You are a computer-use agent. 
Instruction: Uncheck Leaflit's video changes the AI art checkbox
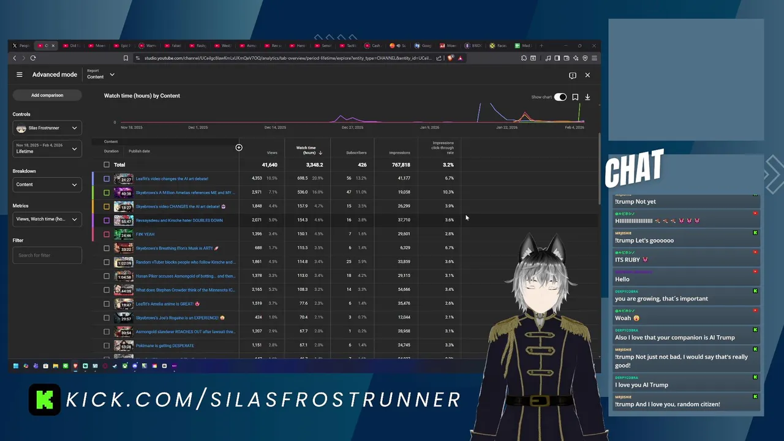pos(107,179)
